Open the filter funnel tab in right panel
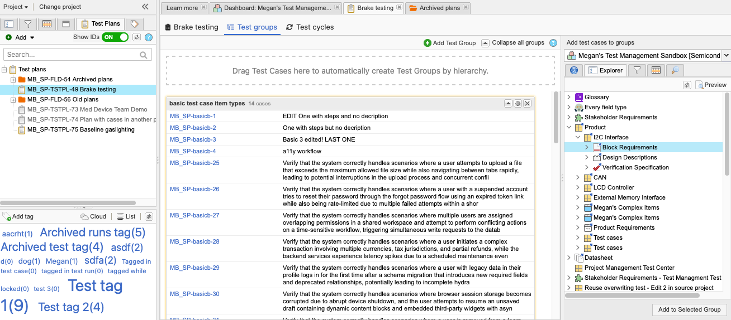 (637, 70)
